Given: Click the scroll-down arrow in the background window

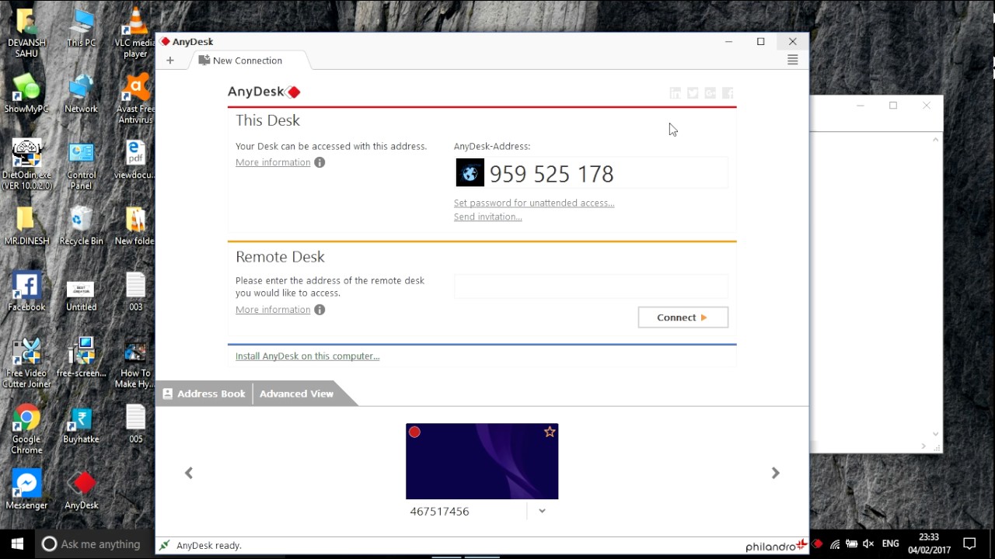Looking at the screenshot, I should 937,434.
